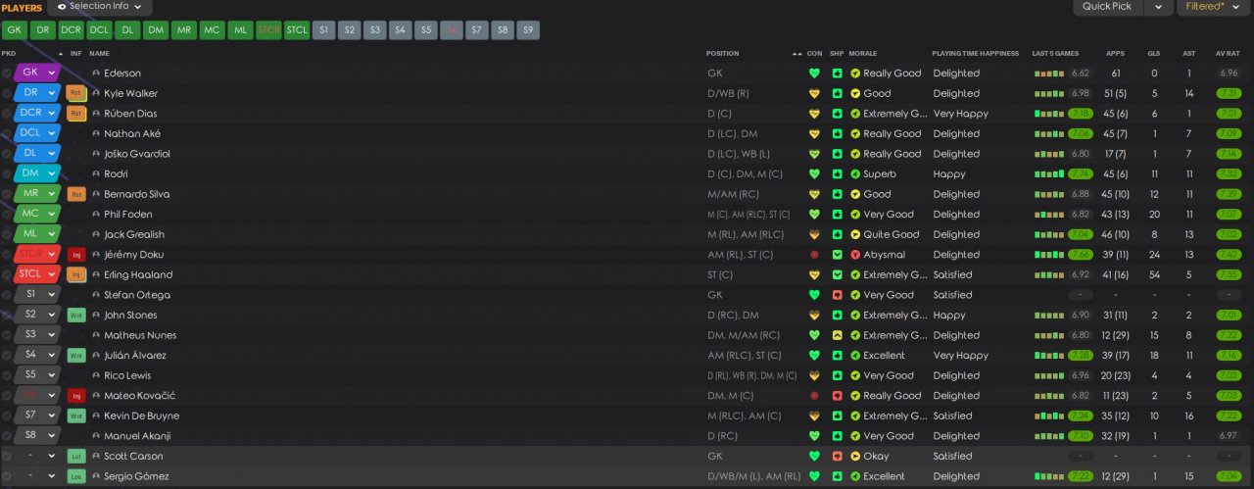The height and width of the screenshot is (489, 1254).
Task: Click the Quite Good morale icon for Jack Grealish
Action: coord(855,234)
